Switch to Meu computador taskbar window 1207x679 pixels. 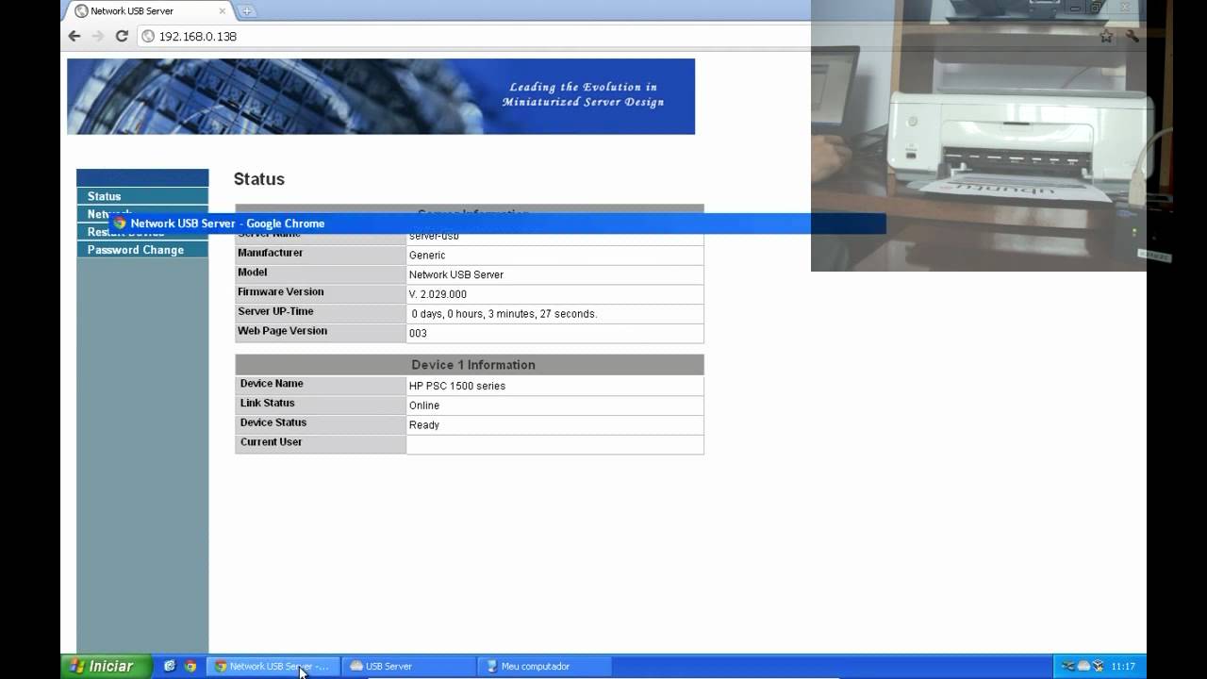tap(544, 666)
